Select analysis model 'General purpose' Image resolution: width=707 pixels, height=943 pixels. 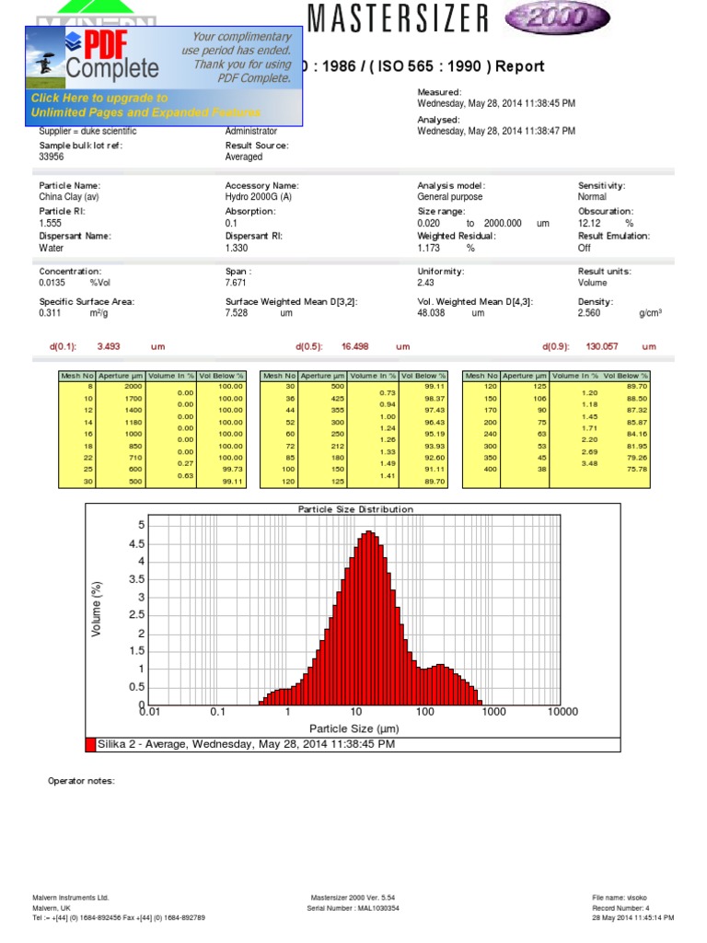coord(449,197)
